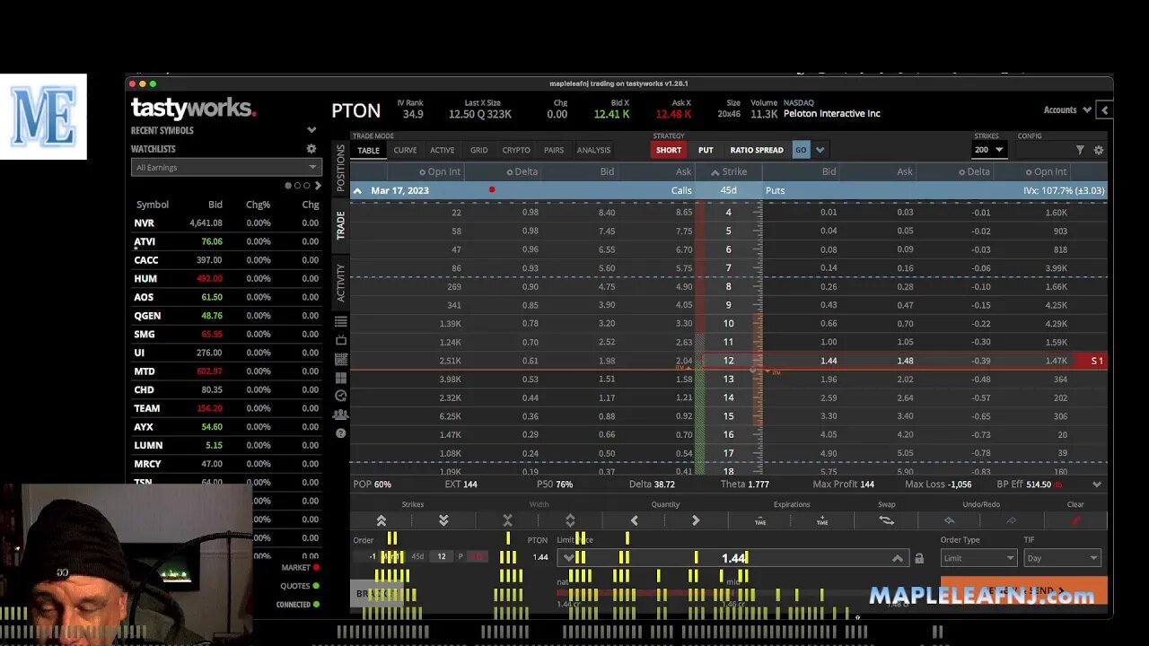This screenshot has height=646, width=1149.
Task: Open POSITIONS vertical tab
Action: [x=340, y=168]
